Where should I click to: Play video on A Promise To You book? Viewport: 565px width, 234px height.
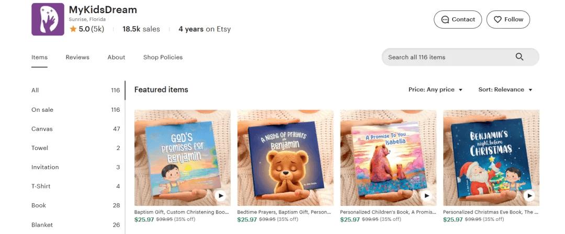[x=427, y=196]
